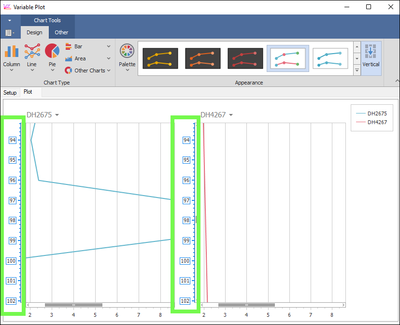400x325 pixels.
Task: Open Other Charts gallery
Action: 89,71
